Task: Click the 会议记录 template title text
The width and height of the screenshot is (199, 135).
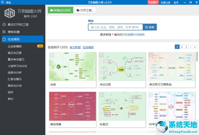Action: click(105, 85)
